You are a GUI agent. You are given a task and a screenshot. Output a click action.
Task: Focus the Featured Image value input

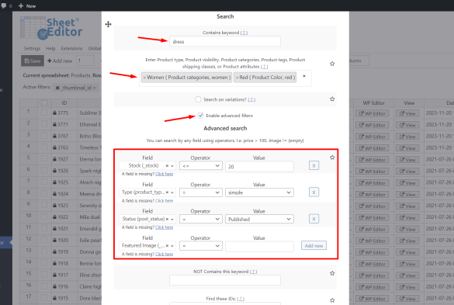pyautogui.click(x=259, y=246)
